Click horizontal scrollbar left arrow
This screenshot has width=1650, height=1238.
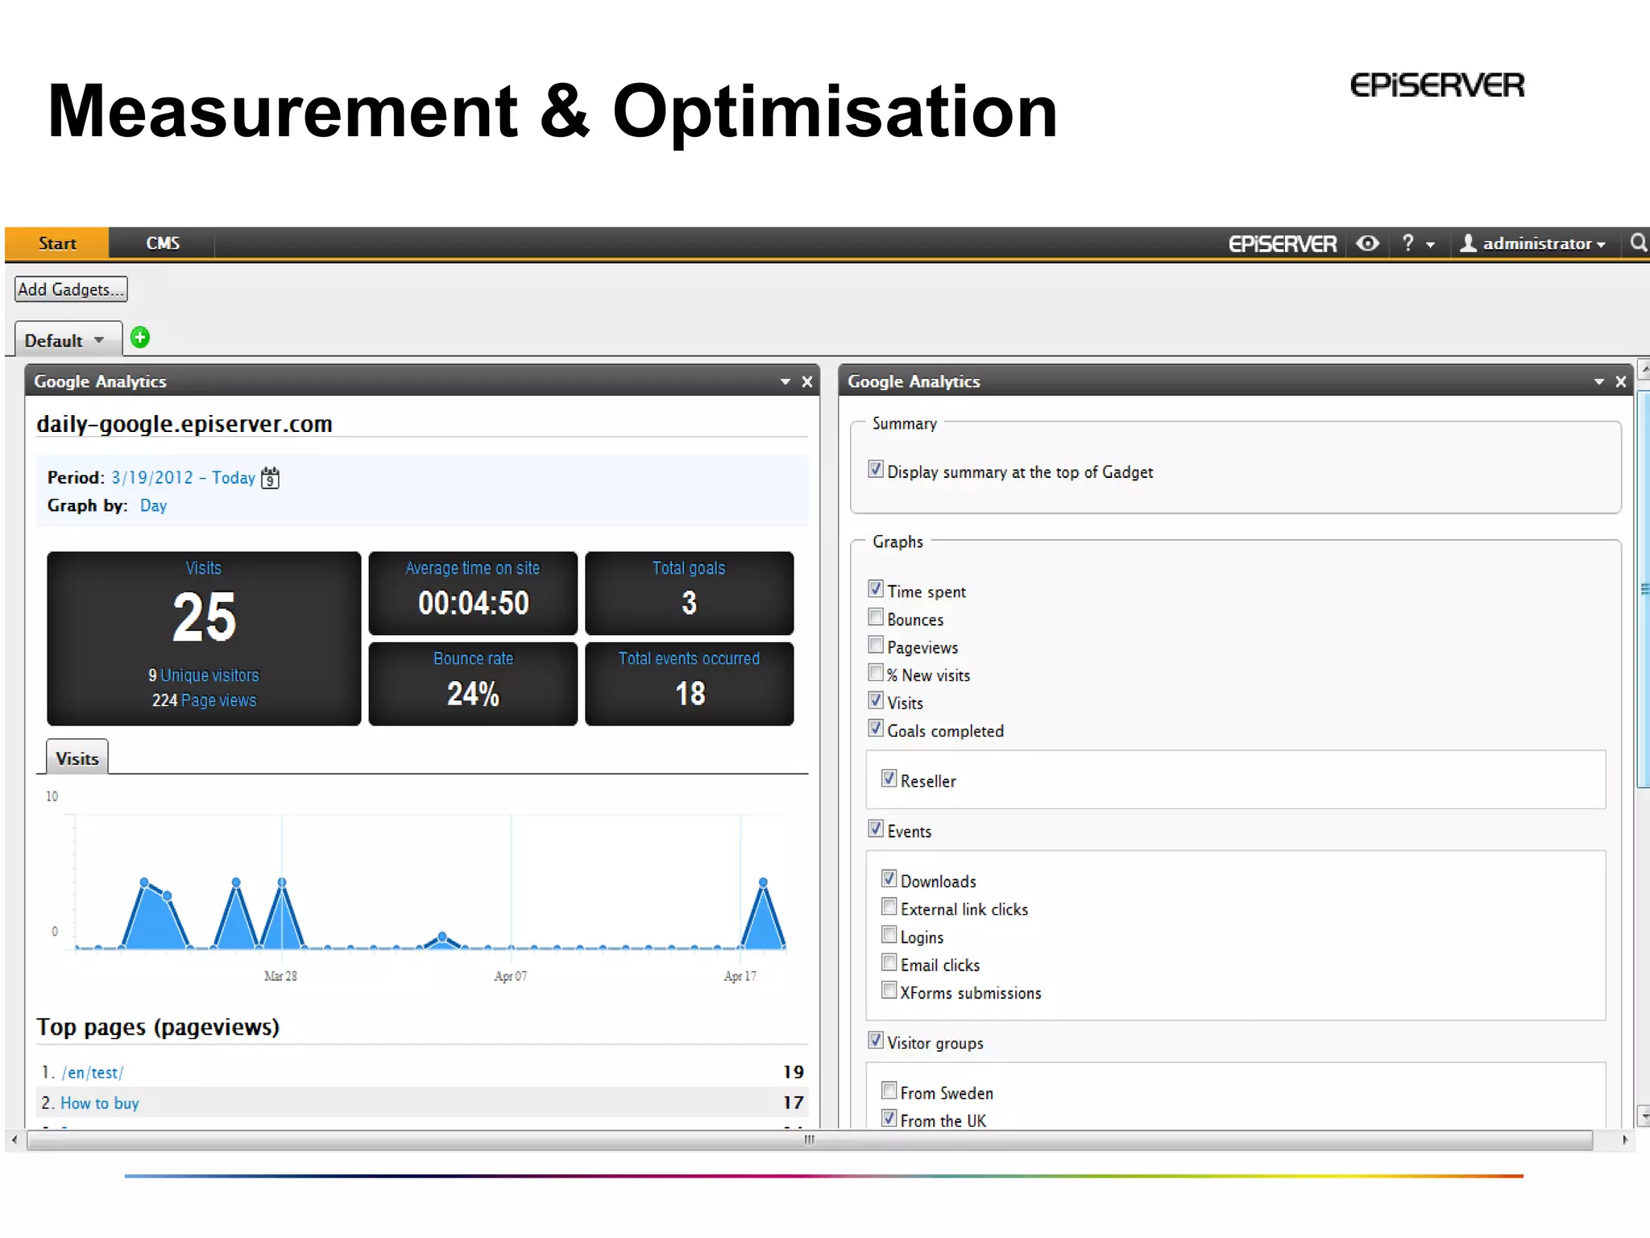[15, 1140]
